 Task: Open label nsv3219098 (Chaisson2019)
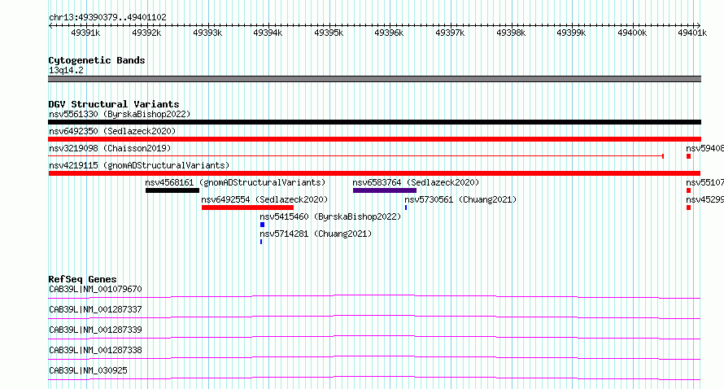pyautogui.click(x=110, y=148)
